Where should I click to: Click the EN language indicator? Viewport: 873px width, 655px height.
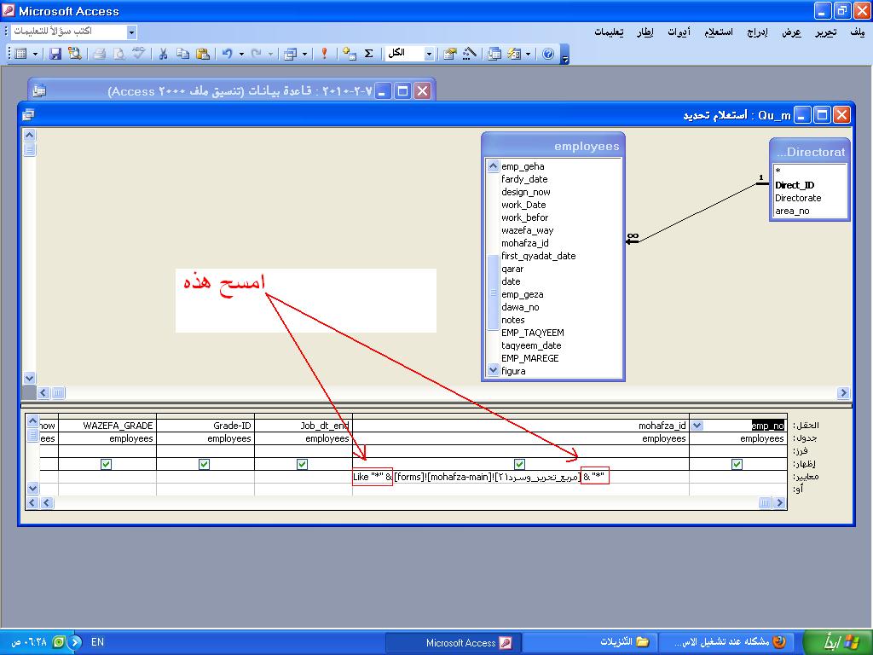coord(97,642)
